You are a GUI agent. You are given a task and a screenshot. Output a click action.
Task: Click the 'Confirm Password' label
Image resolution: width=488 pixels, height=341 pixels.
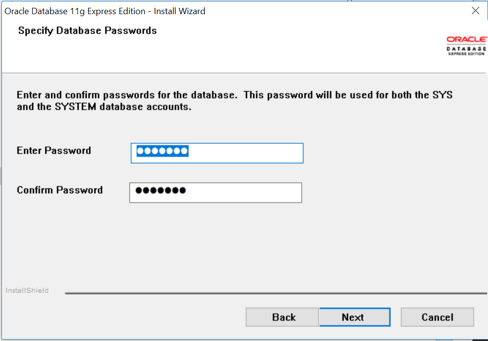point(60,190)
